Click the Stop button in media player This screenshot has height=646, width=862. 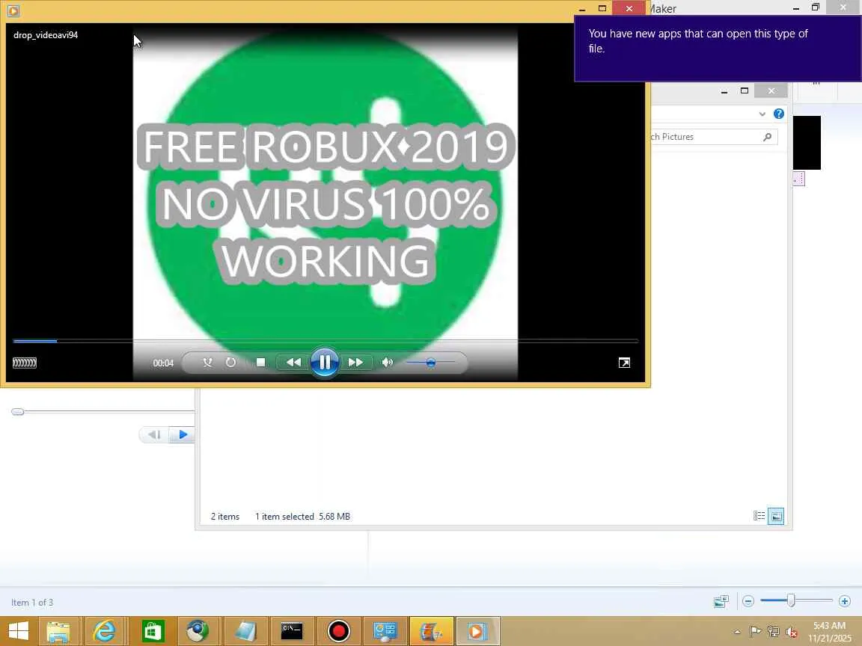(260, 363)
